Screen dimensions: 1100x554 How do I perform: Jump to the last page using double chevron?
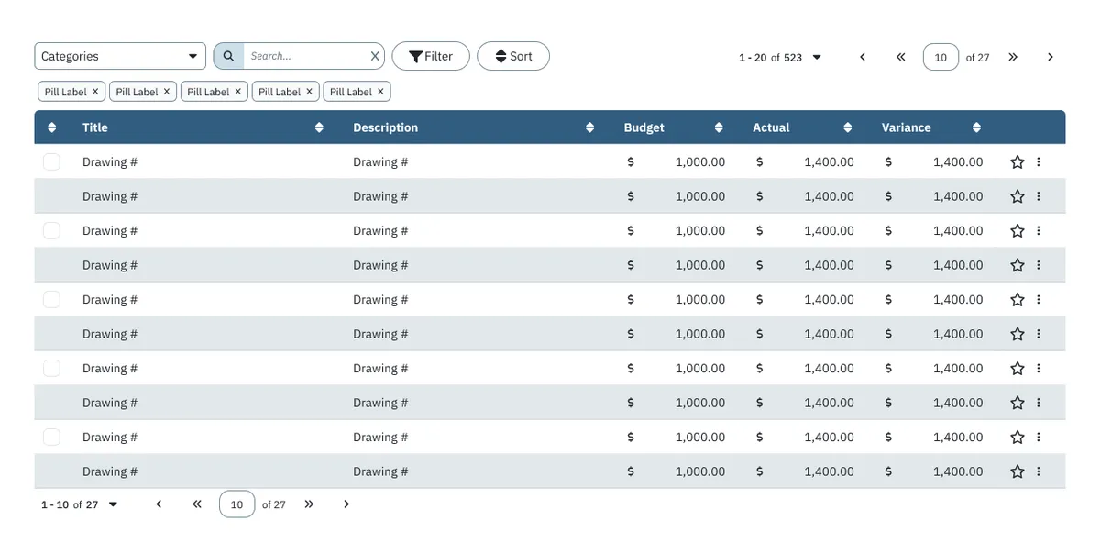(1012, 56)
